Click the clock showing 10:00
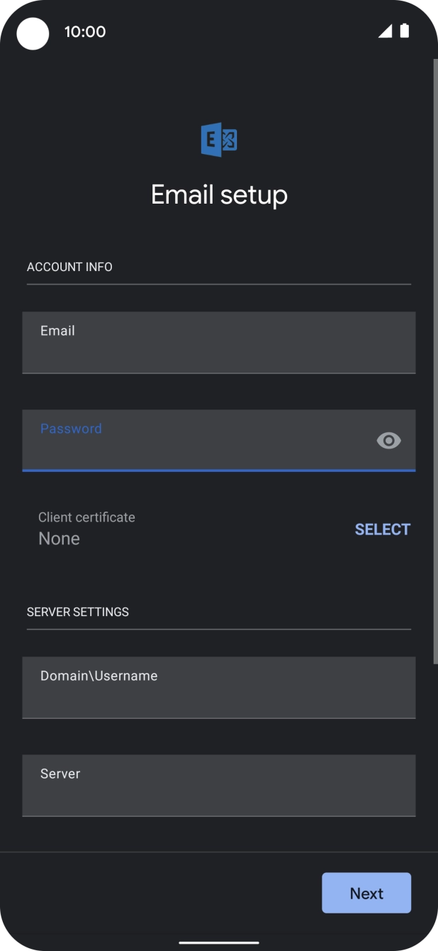This screenshot has height=951, width=438. click(85, 31)
